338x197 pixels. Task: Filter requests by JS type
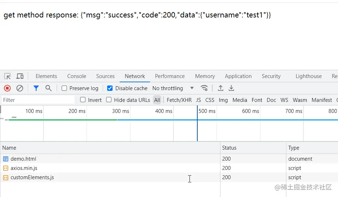point(198,100)
